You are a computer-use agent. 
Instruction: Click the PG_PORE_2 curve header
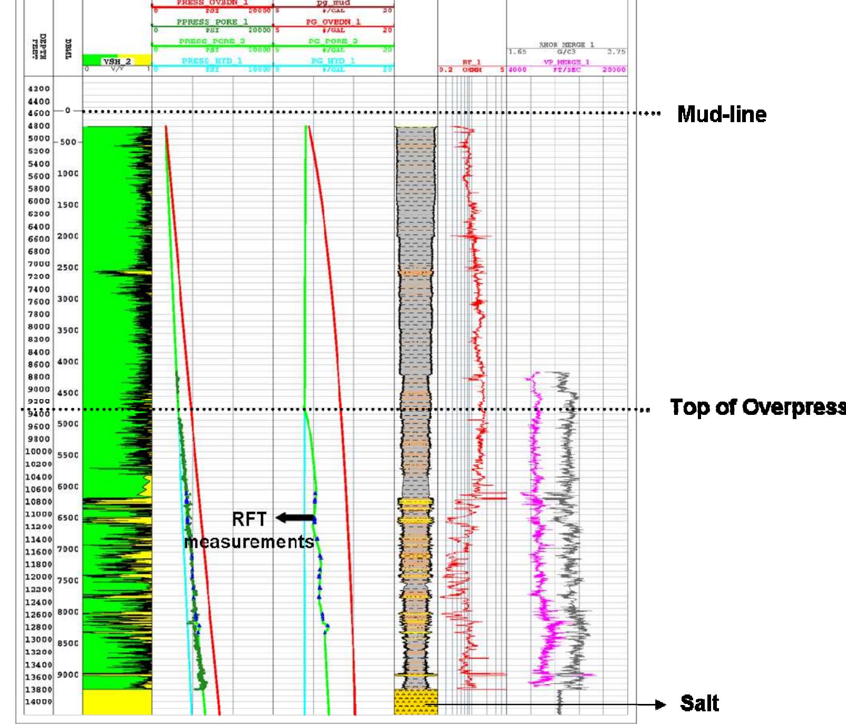(333, 41)
